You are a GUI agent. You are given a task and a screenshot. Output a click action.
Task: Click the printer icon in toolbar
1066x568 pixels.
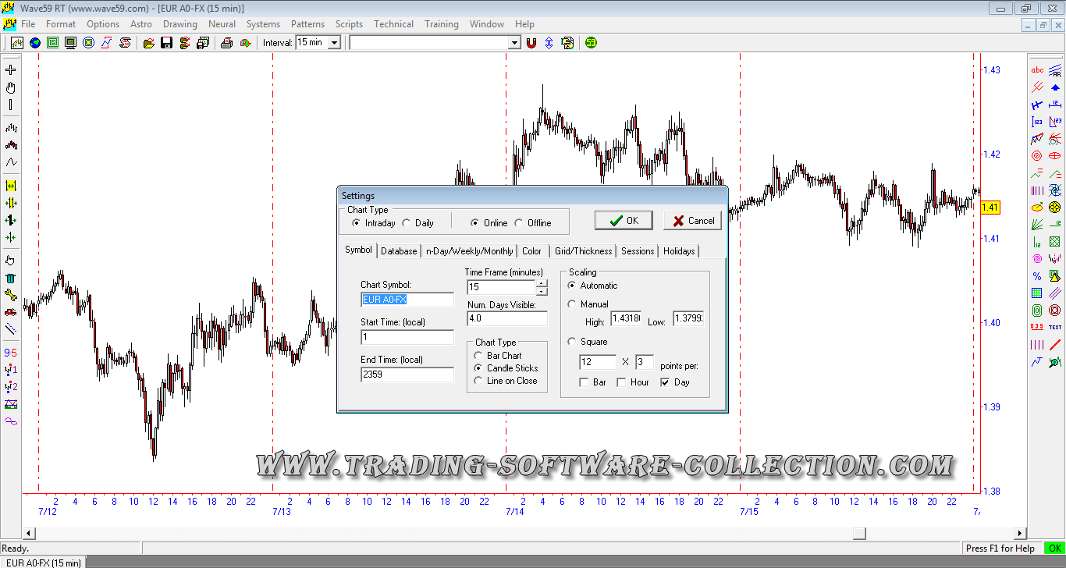[x=227, y=43]
